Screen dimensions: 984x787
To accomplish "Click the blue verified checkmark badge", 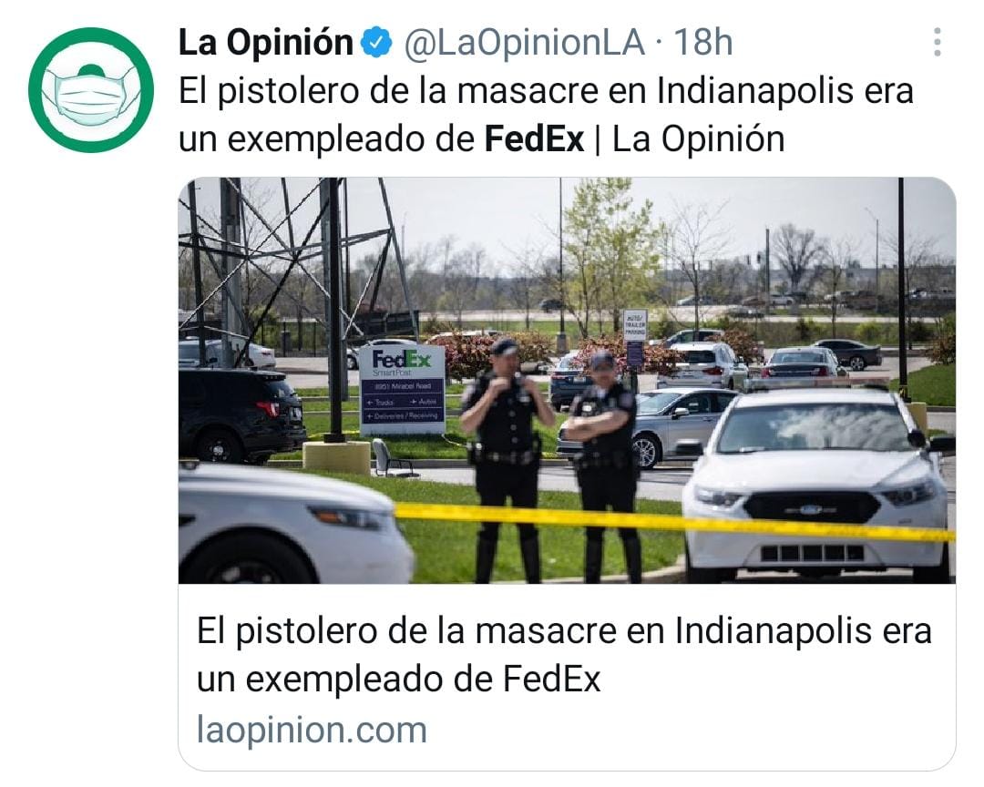I will click(377, 43).
